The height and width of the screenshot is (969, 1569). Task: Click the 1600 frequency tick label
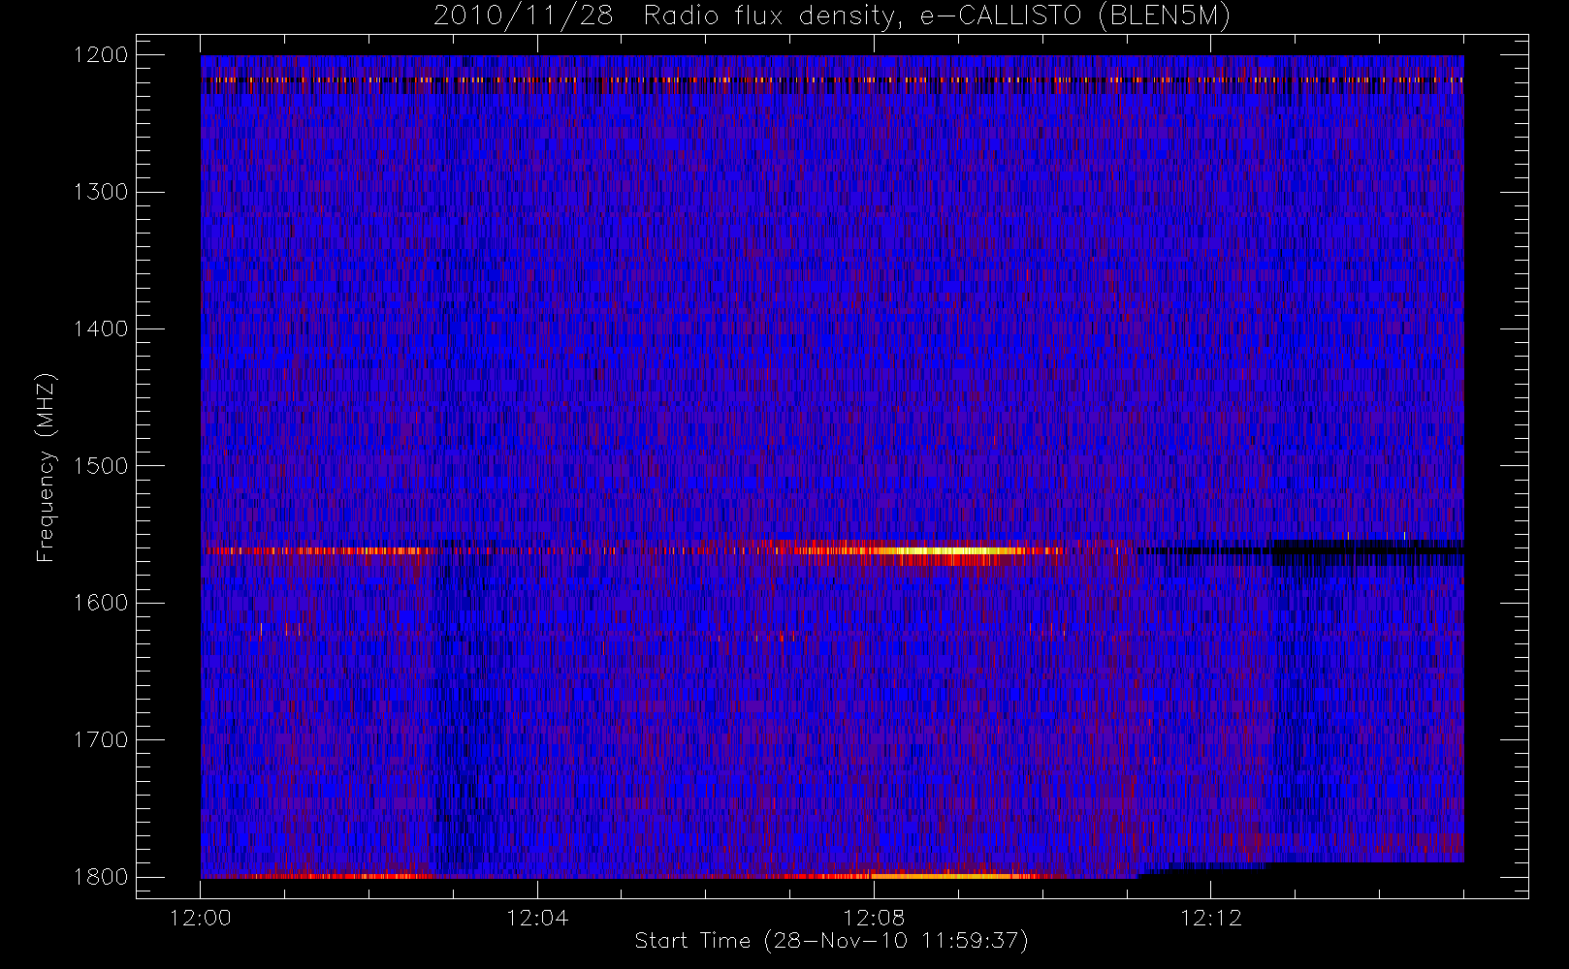101,603
